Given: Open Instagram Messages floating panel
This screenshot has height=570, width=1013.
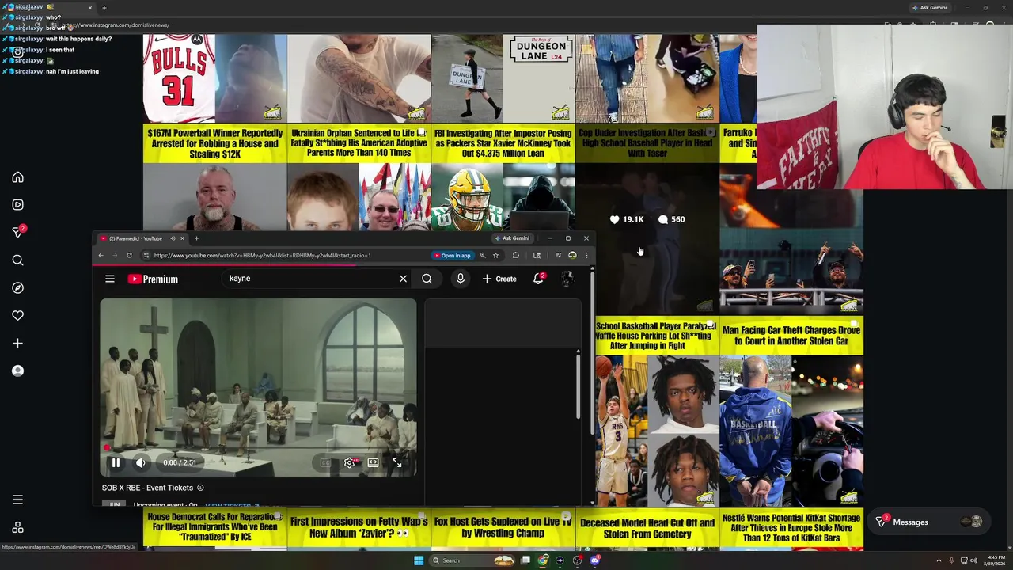Looking at the screenshot, I should point(928,522).
